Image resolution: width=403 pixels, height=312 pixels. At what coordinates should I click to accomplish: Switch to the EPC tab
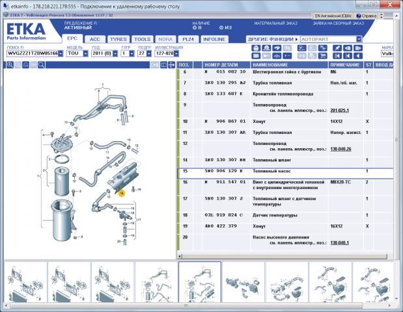click(72, 38)
